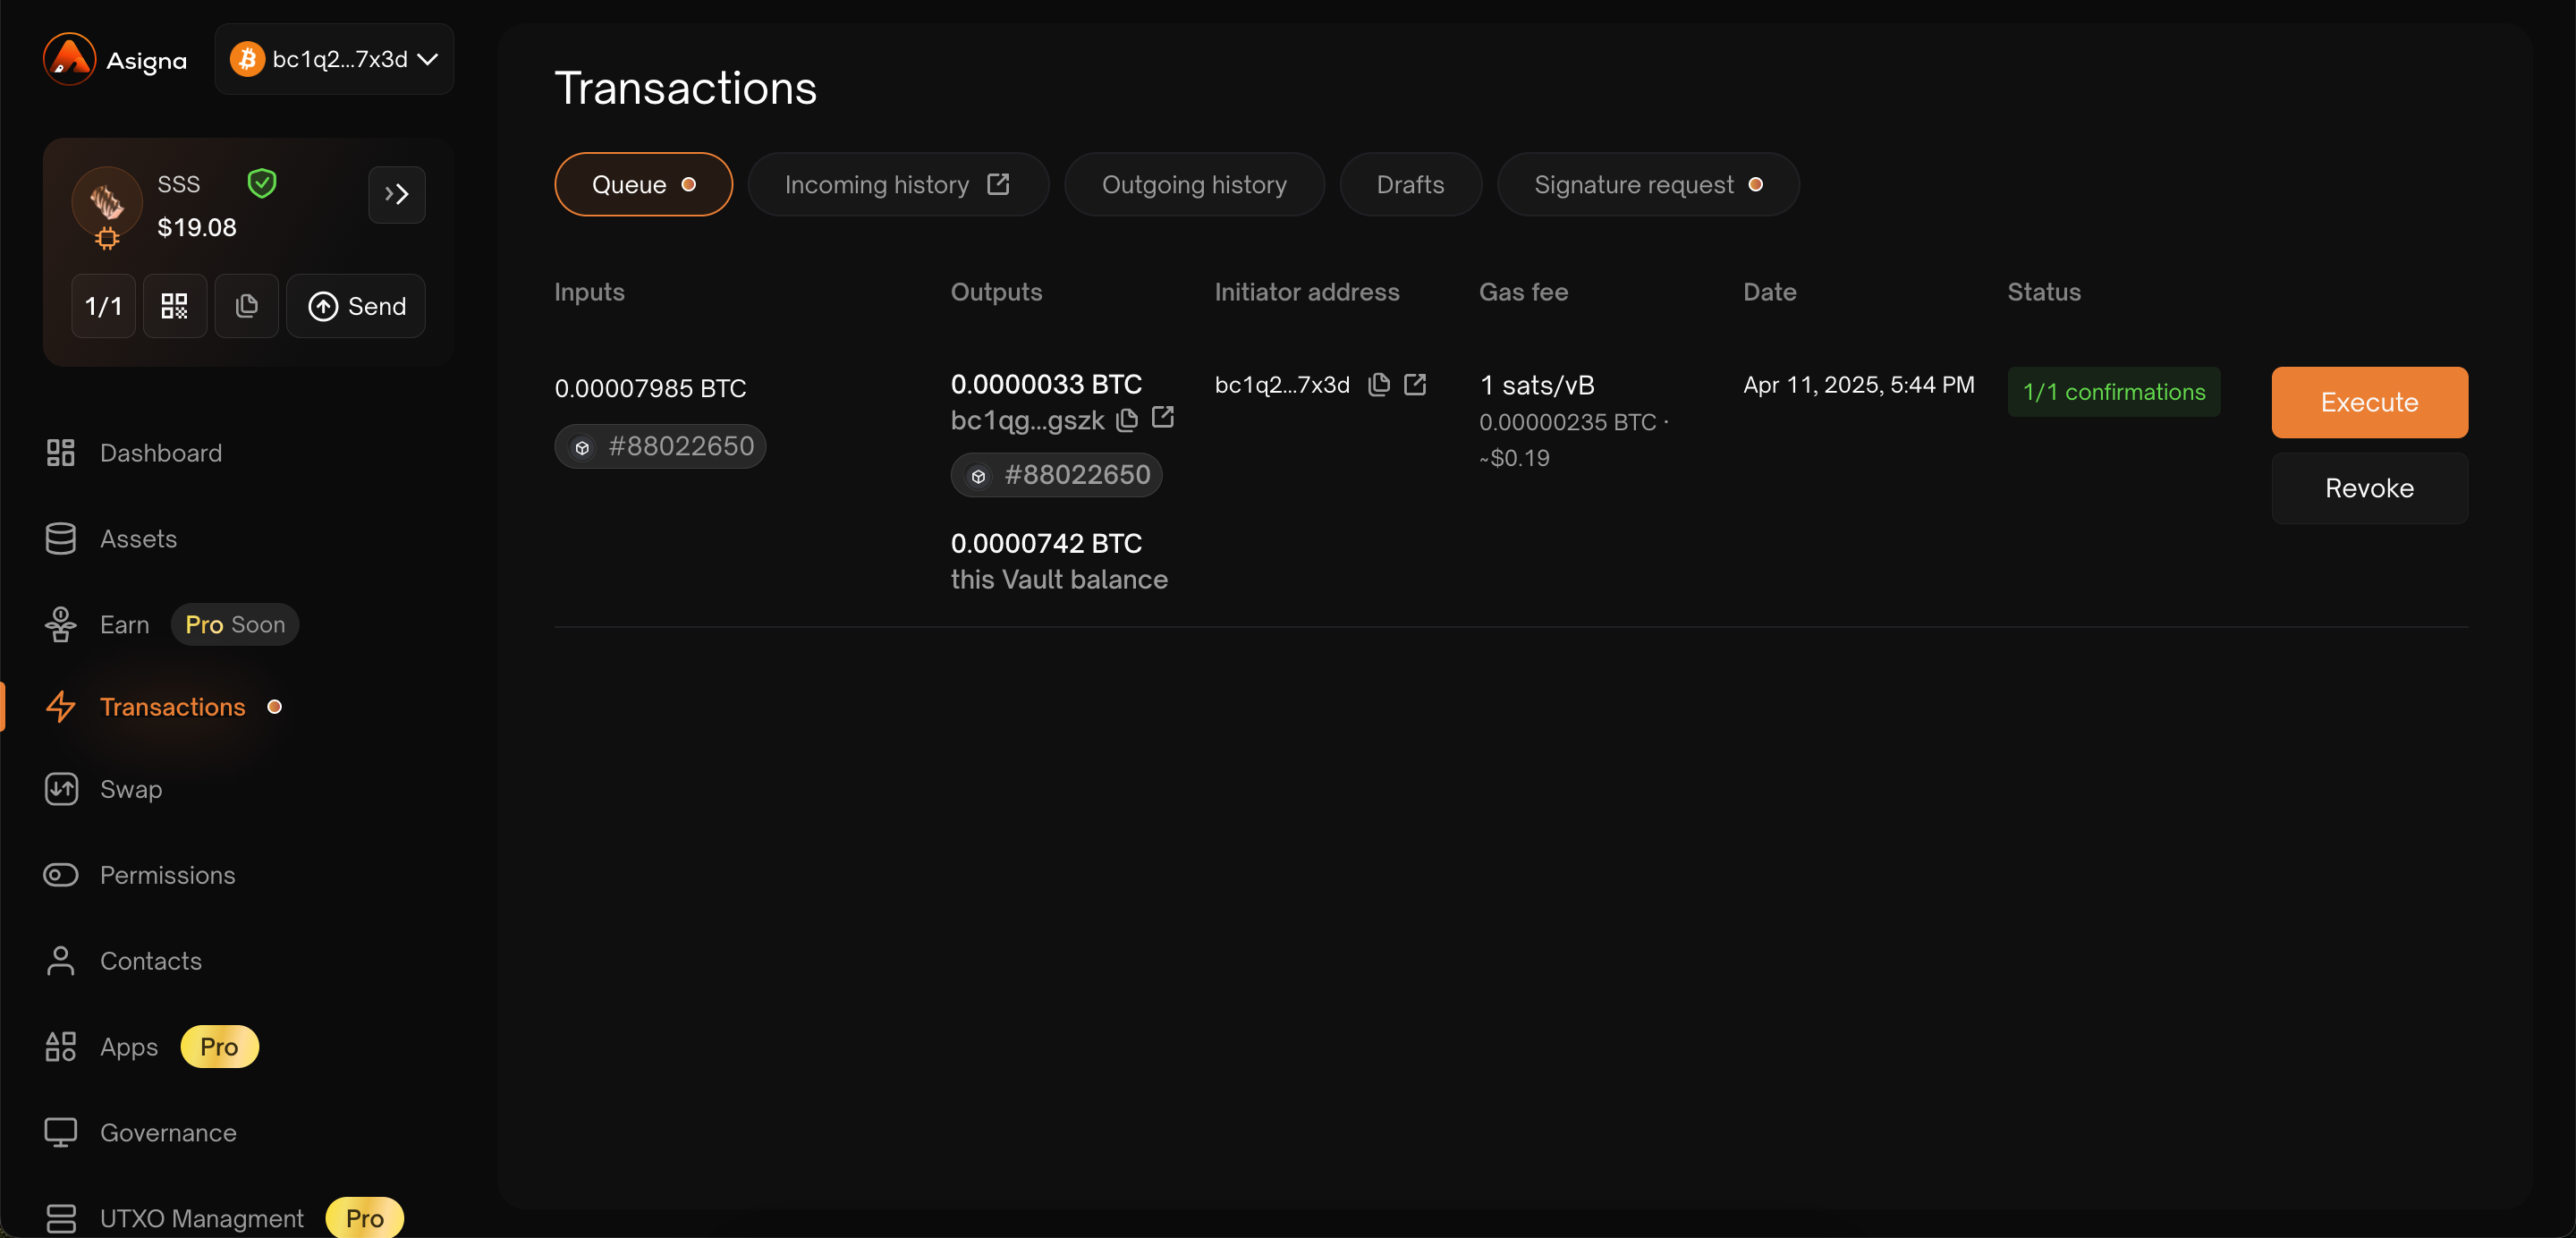Screen dimensions: 2576x1238
Task: Open the Signature request tab
Action: [x=1646, y=185]
